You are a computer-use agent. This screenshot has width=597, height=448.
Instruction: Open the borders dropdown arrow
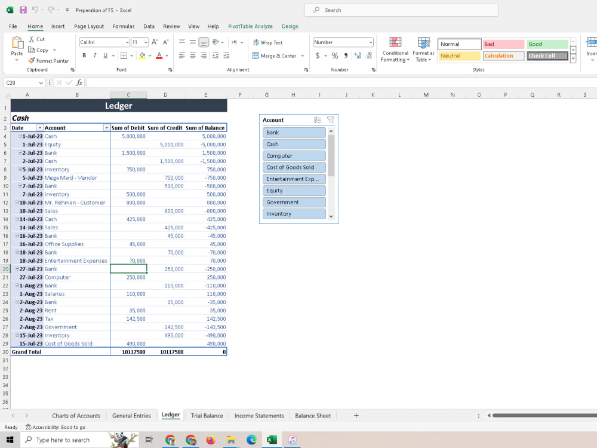click(x=132, y=56)
